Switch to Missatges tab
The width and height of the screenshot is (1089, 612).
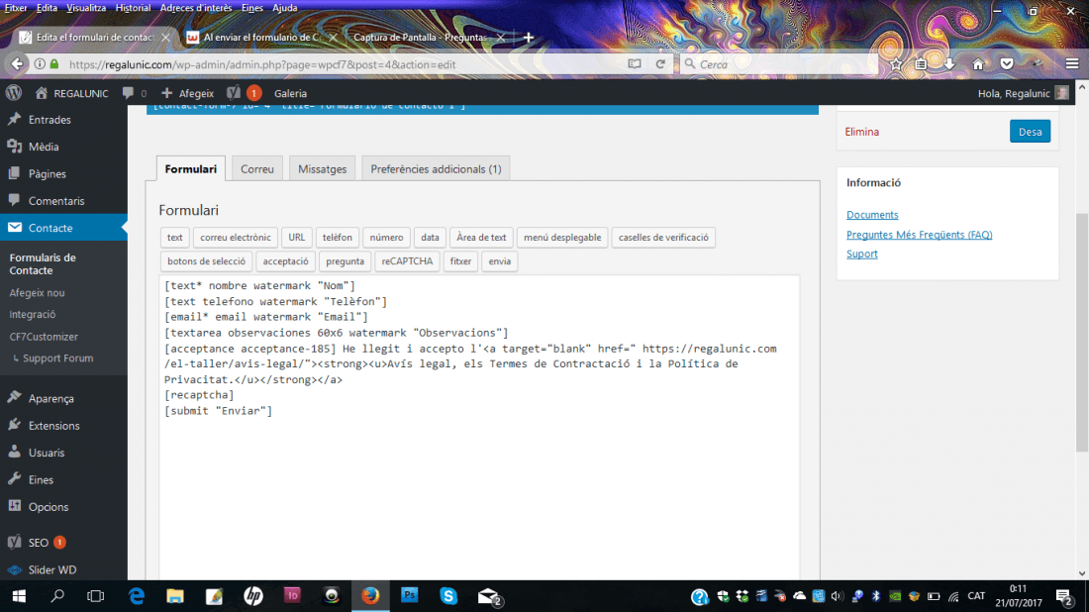click(323, 168)
